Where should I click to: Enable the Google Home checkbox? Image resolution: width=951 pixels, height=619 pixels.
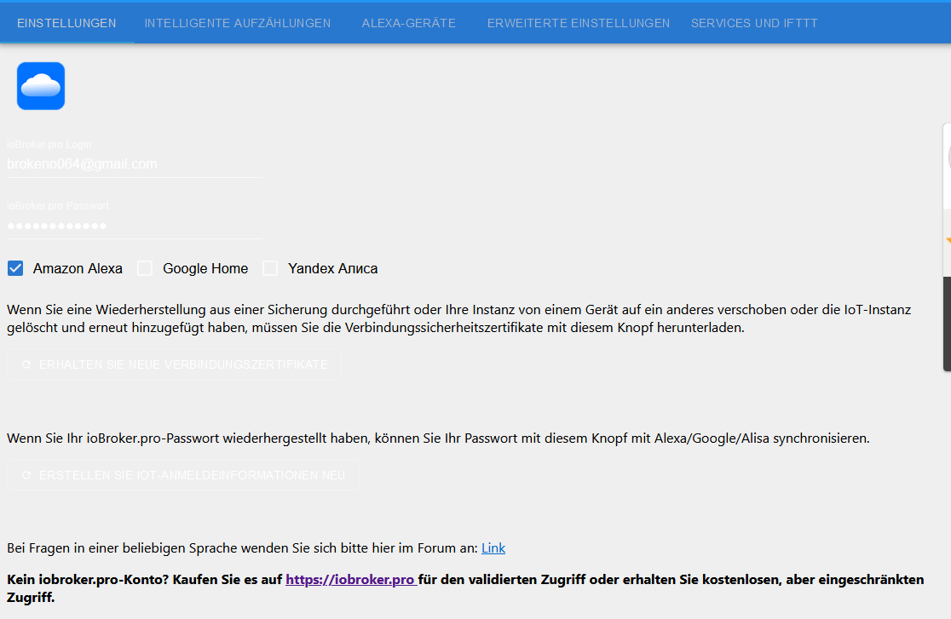pos(145,268)
